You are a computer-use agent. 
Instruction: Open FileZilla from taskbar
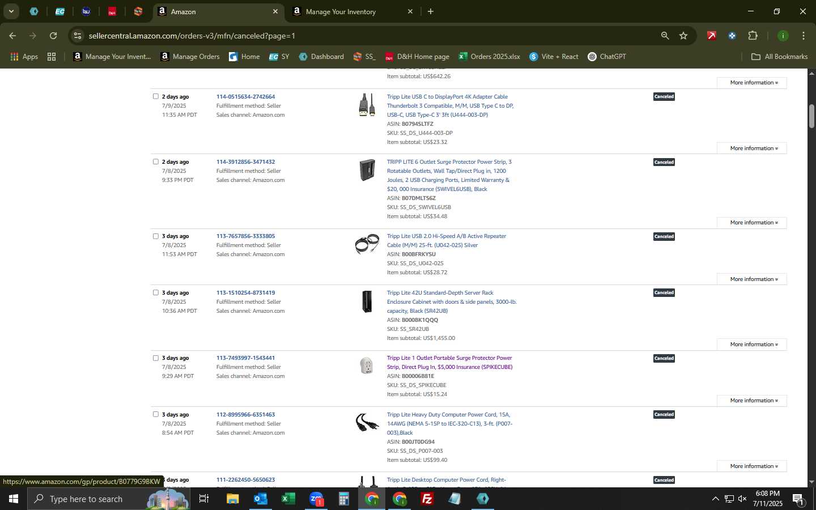pos(427,499)
